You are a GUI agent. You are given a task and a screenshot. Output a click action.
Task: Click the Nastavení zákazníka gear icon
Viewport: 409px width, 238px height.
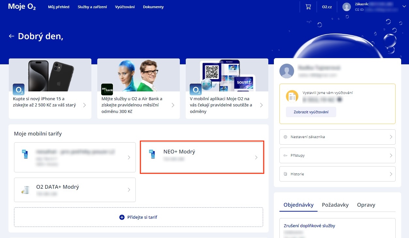[285, 137]
